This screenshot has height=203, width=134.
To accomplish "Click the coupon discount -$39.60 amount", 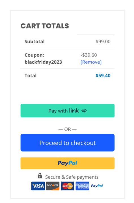I will (x=89, y=55).
